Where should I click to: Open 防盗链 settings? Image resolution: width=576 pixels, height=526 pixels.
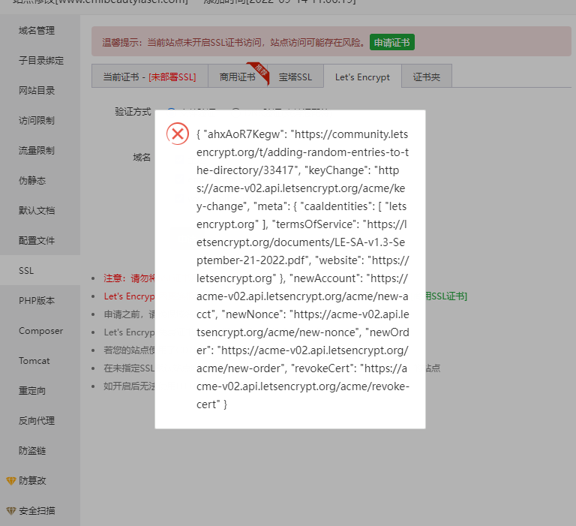32,451
